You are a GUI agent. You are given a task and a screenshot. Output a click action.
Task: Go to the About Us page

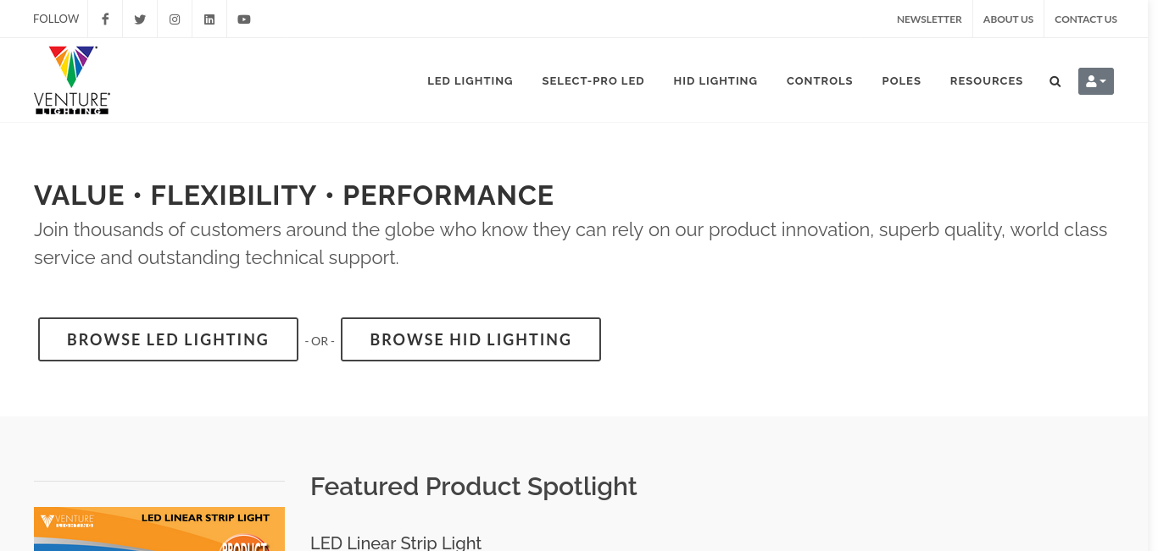coord(1008,19)
